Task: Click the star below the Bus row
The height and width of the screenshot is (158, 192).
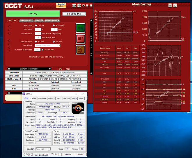Action: pos(9,93)
